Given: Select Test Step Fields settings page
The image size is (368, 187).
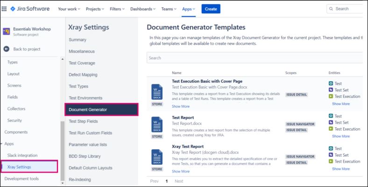Looking at the screenshot, I should (x=85, y=121).
